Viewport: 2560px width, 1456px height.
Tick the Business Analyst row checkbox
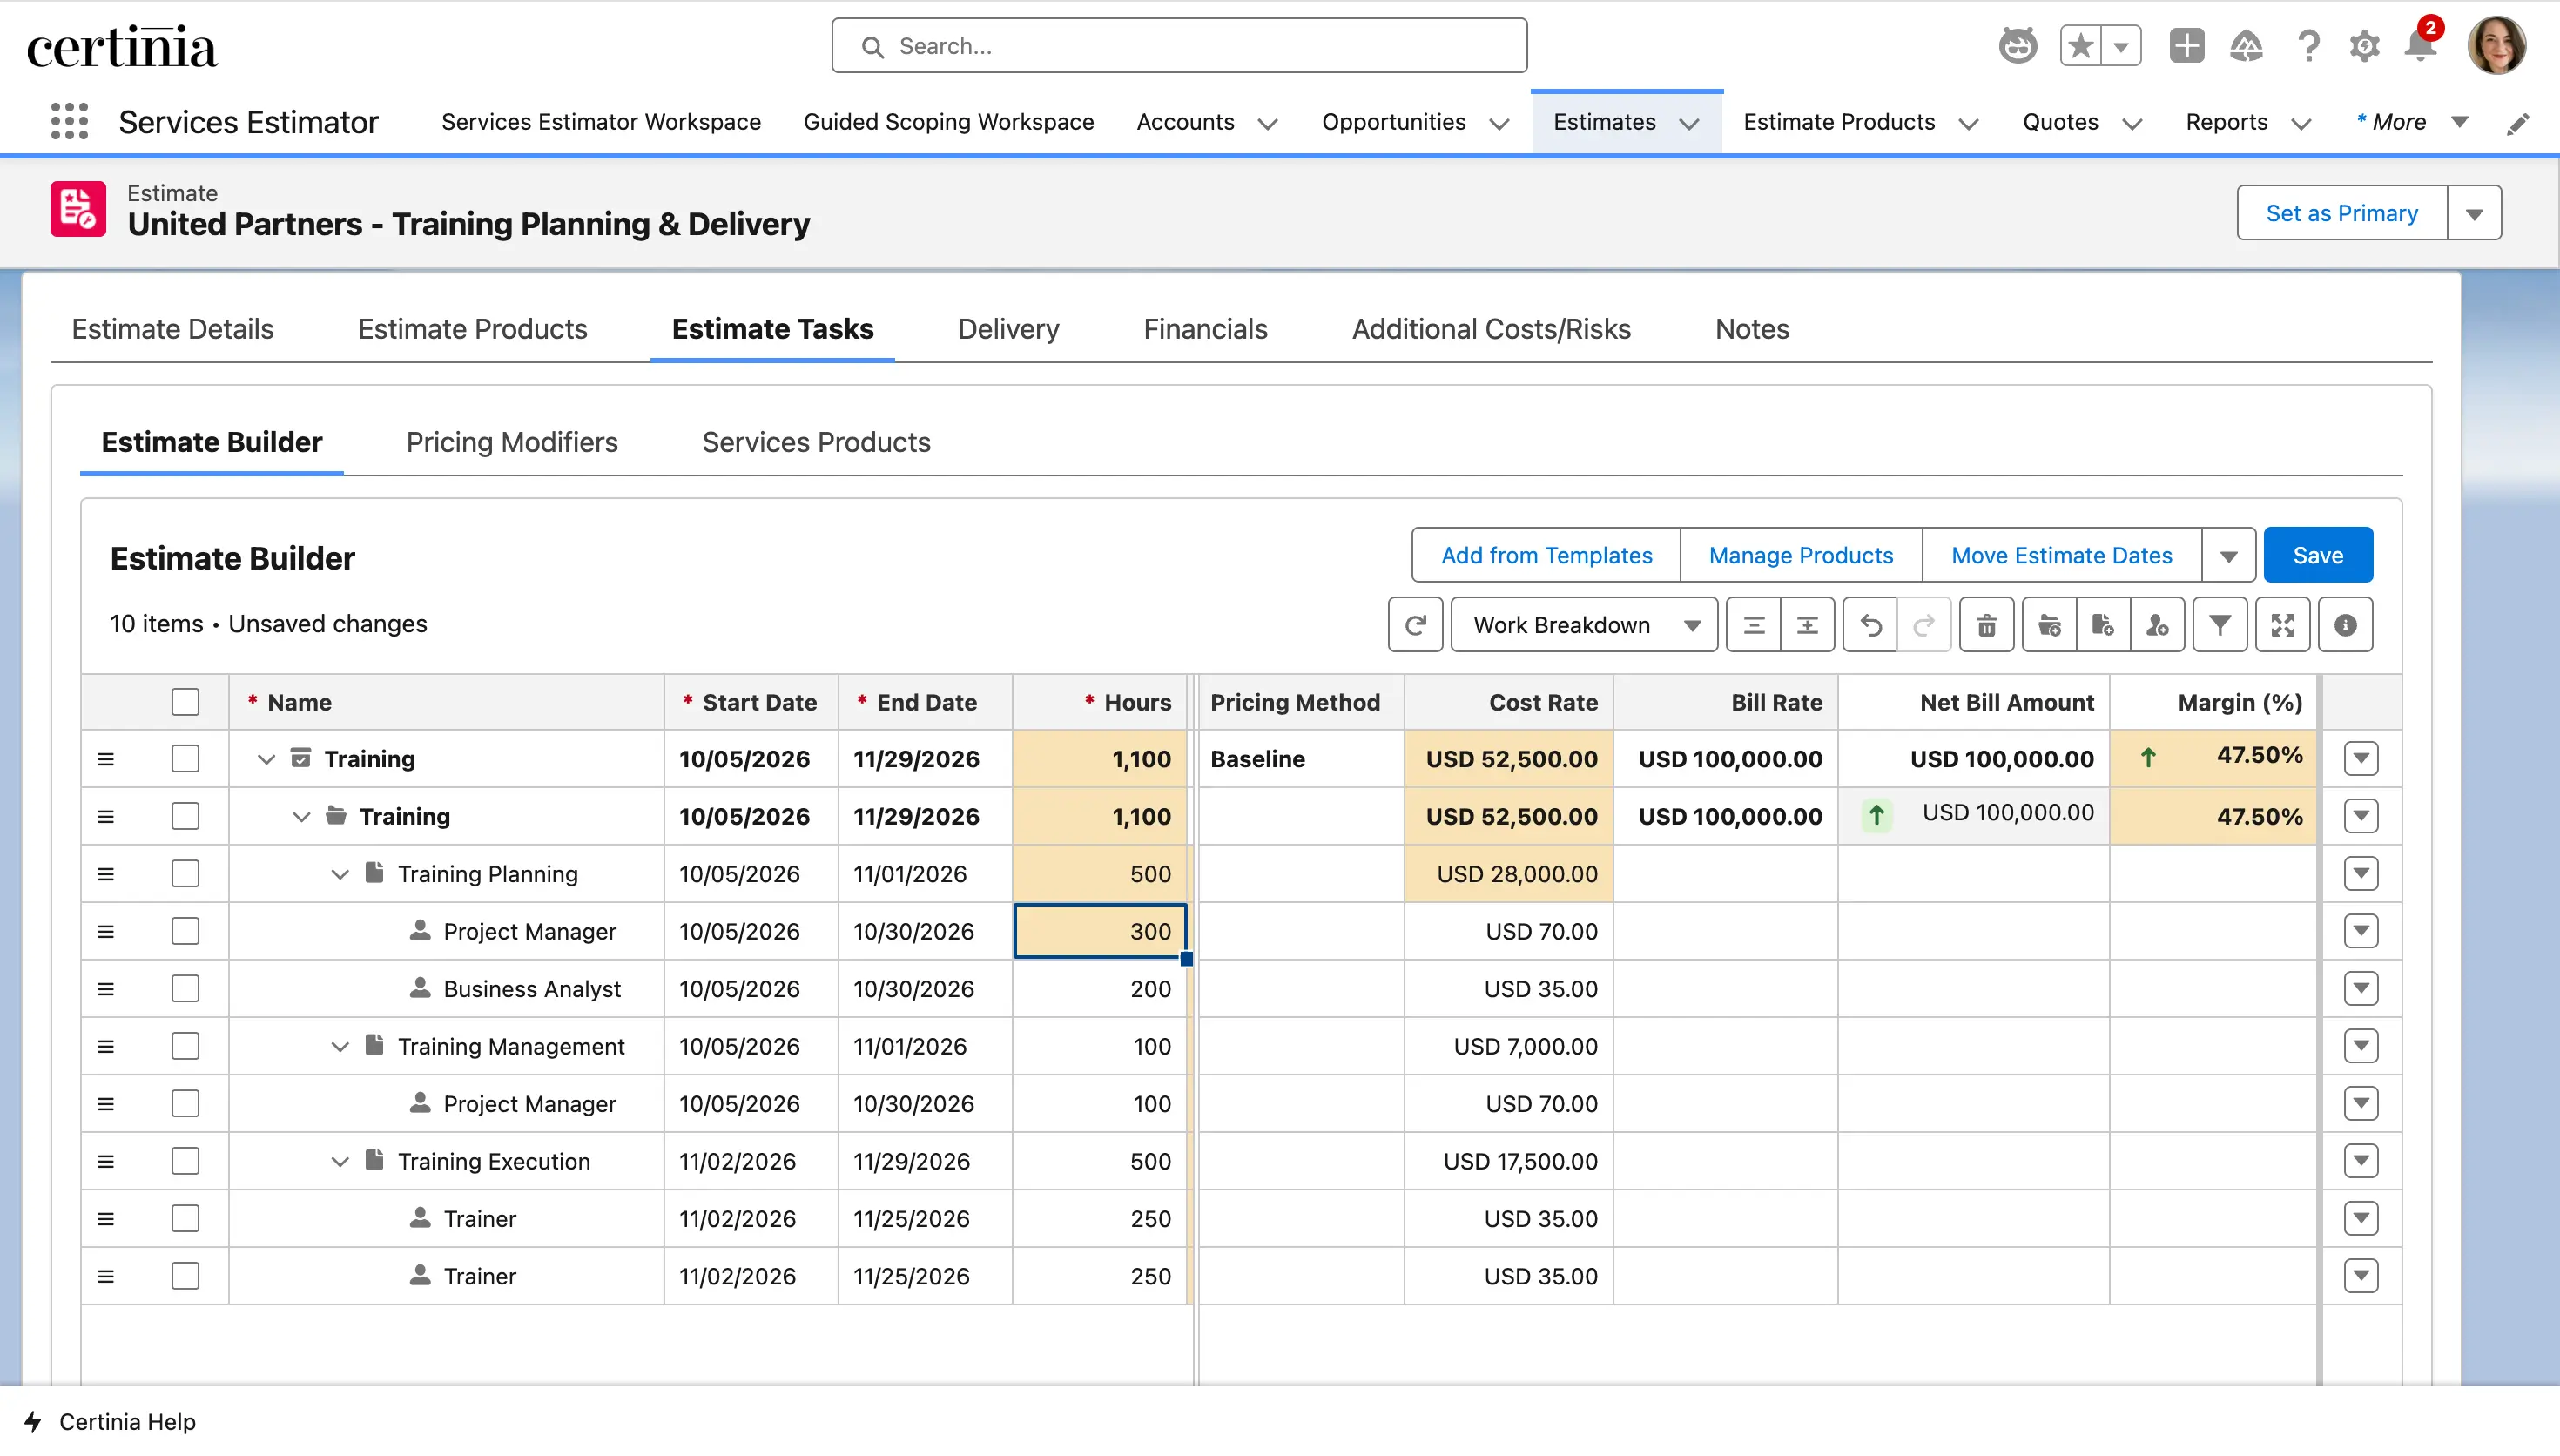point(186,988)
